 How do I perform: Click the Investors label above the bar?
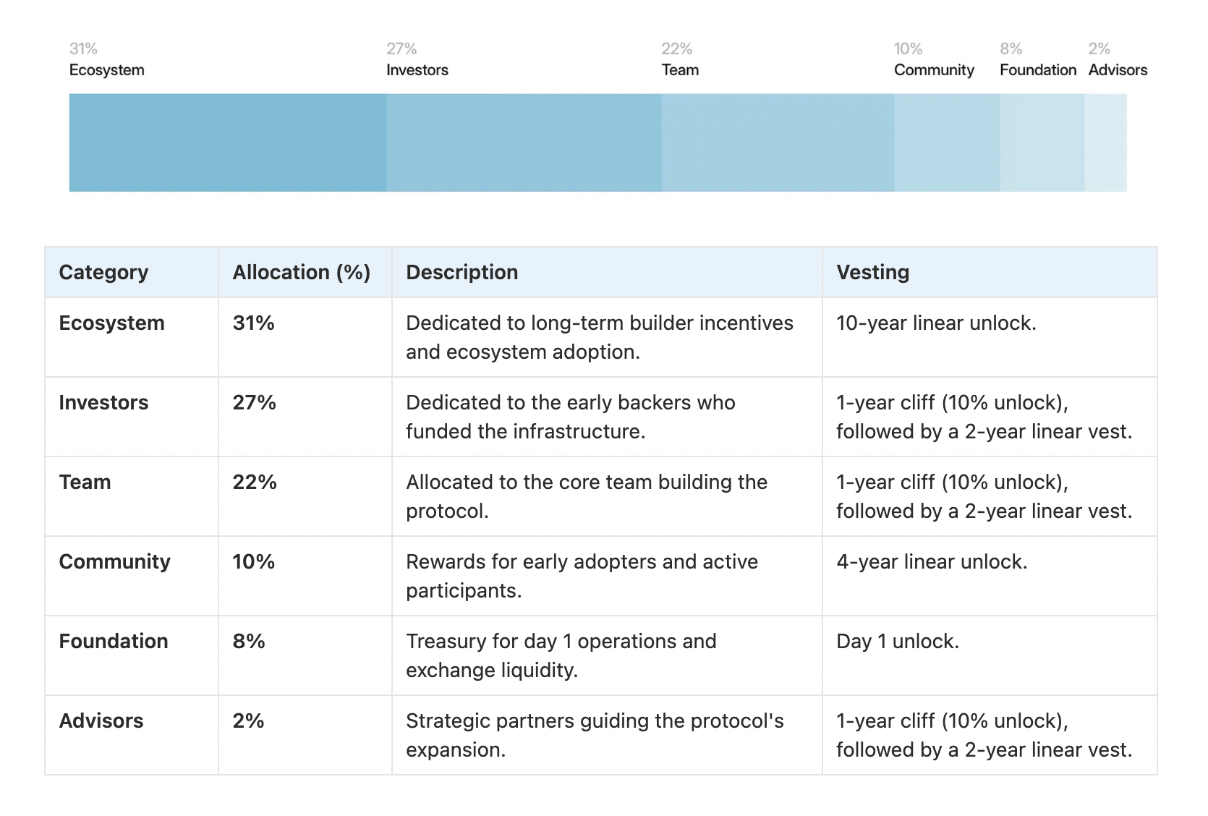pos(417,70)
